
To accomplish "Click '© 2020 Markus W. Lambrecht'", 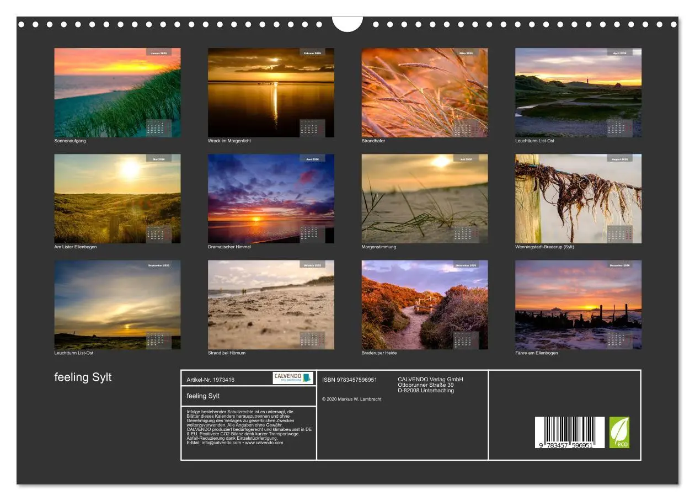I will point(351,399).
